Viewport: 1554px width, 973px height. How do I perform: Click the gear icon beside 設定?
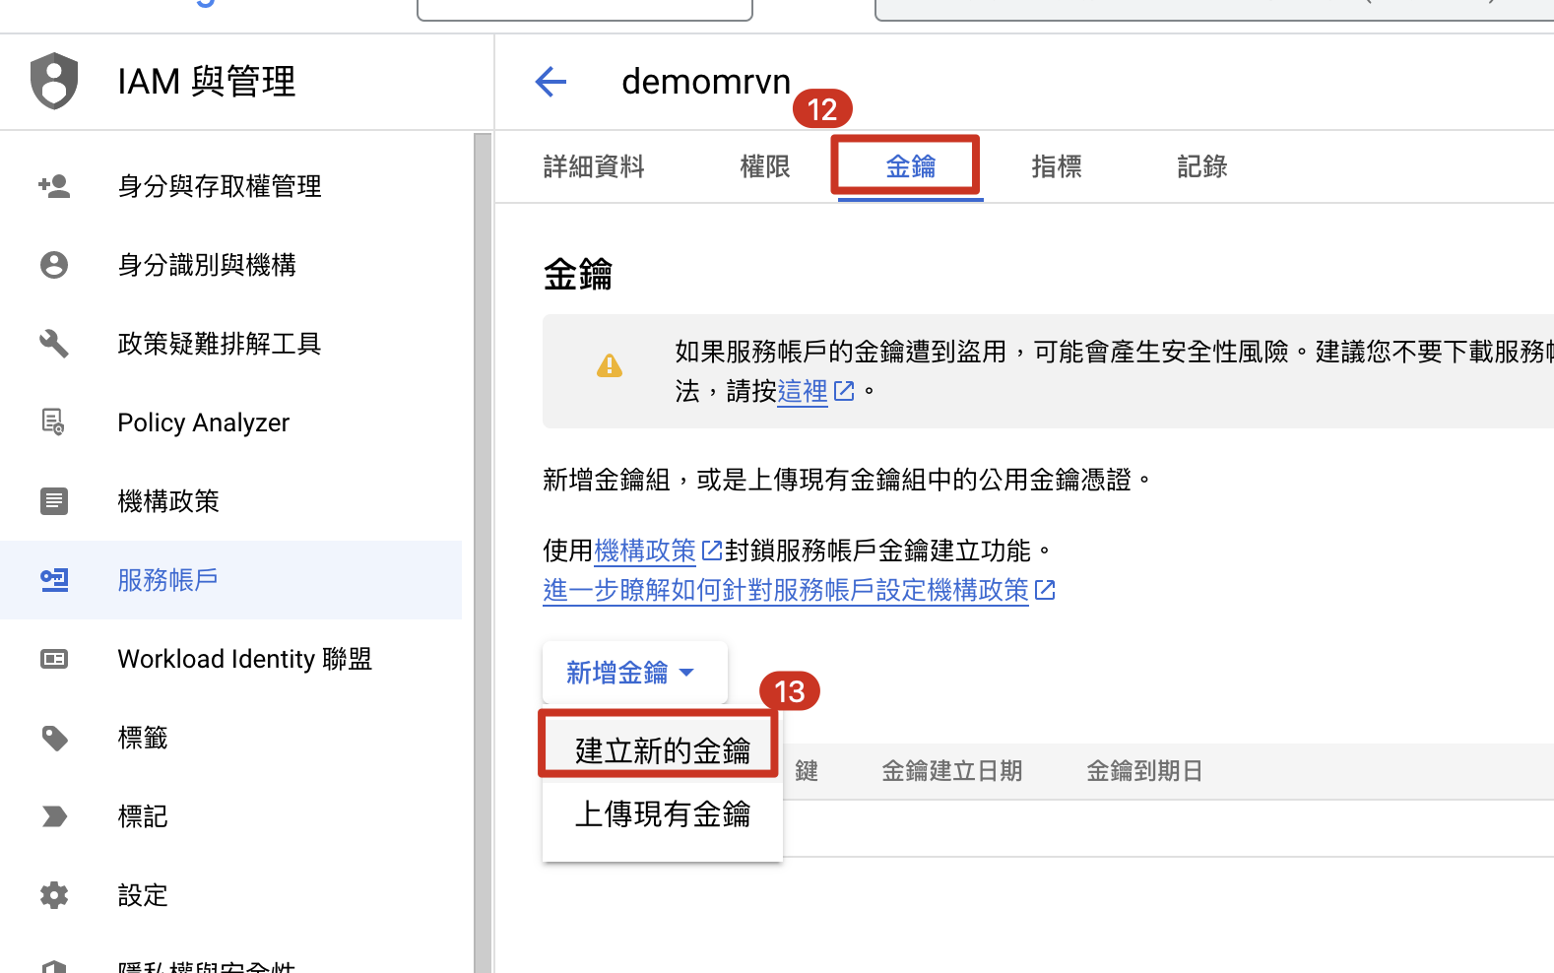tap(54, 895)
